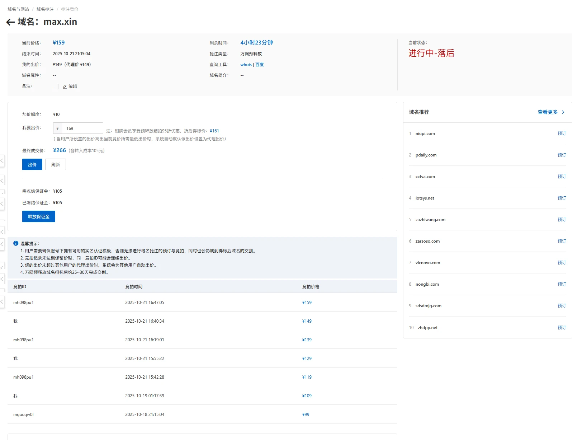Click 查看更多 in domain recommendations
587x440 pixels.
547,112
